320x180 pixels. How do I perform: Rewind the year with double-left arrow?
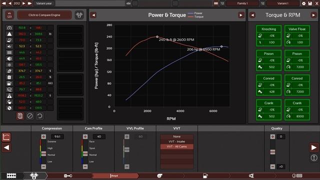tap(3, 3)
